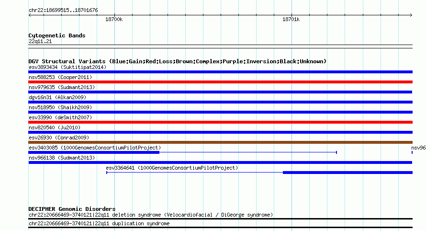426x231 pixels.
Task: Open the 22q11 deletion syndrome entry label
Action: (151, 215)
